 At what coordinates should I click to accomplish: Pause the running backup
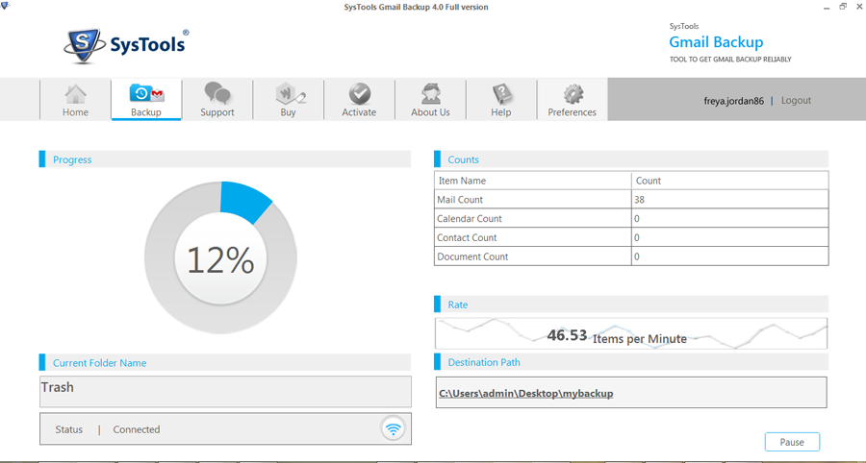coord(792,442)
